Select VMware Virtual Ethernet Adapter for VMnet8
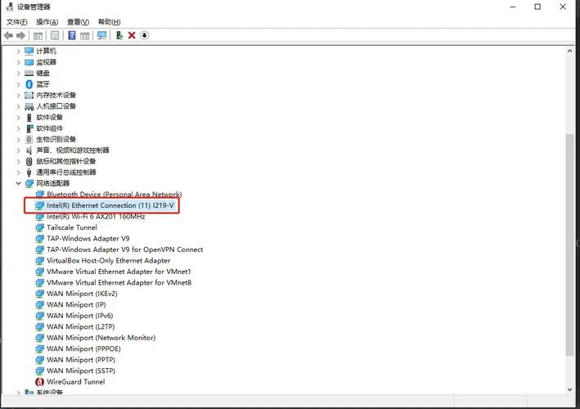580x409 pixels. click(x=119, y=283)
